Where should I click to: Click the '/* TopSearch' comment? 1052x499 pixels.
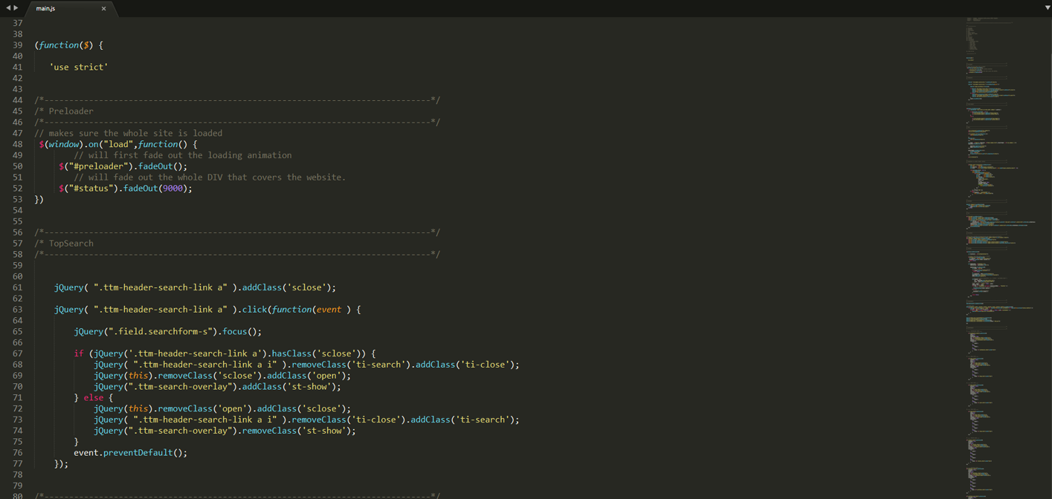tap(64, 244)
